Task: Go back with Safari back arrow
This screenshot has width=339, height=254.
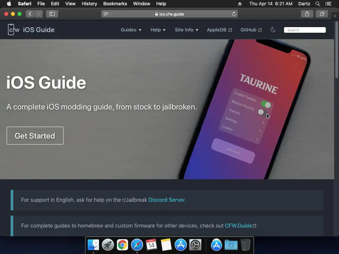Action: (30, 14)
